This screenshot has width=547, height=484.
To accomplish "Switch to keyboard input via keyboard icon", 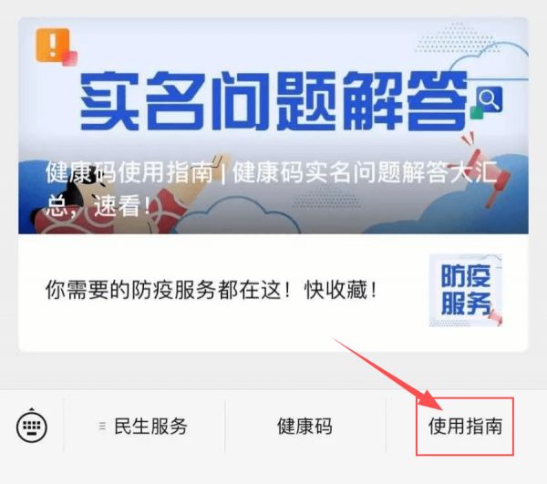I will (x=32, y=425).
